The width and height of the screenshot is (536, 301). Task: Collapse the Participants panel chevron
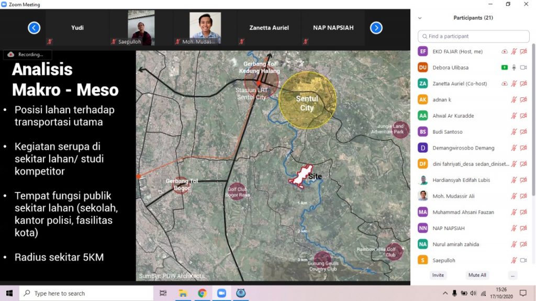pos(420,18)
